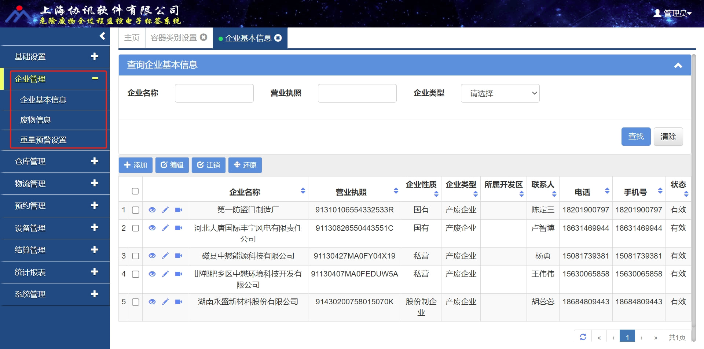Sort by 企业名称 column
Image resolution: width=704 pixels, height=349 pixels.
[x=303, y=191]
